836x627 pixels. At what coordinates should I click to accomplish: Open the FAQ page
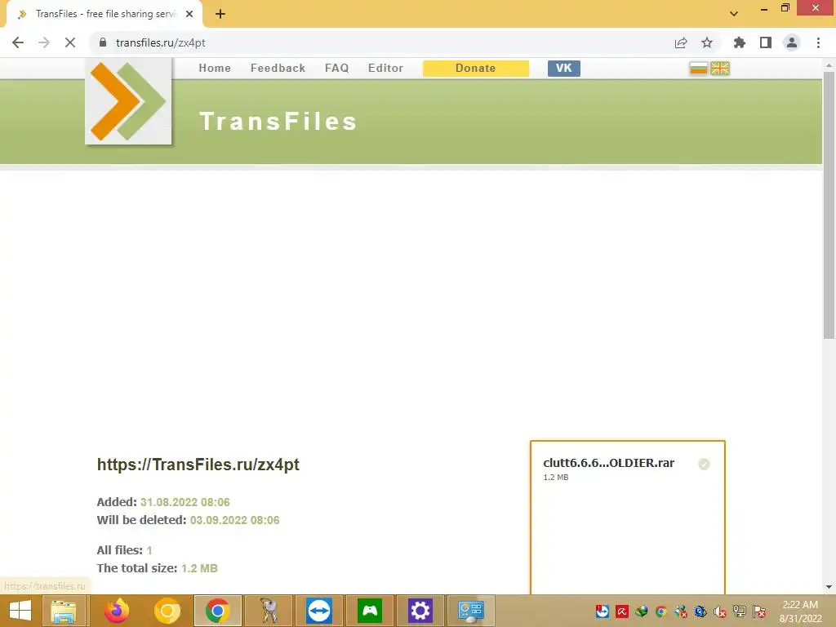tap(336, 69)
